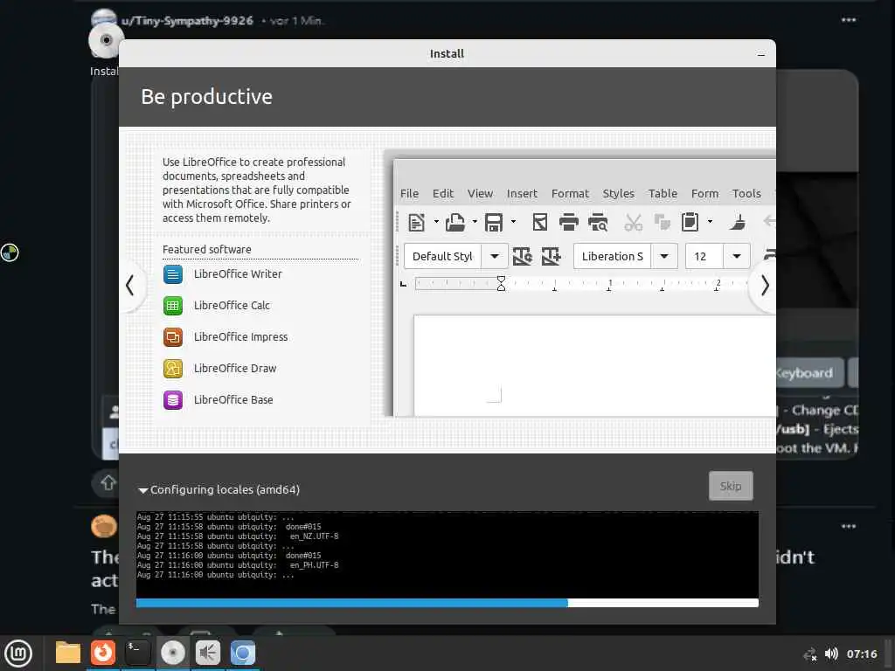Click the Copy toolbar icon
Image resolution: width=895 pixels, height=671 pixels.
click(x=663, y=222)
